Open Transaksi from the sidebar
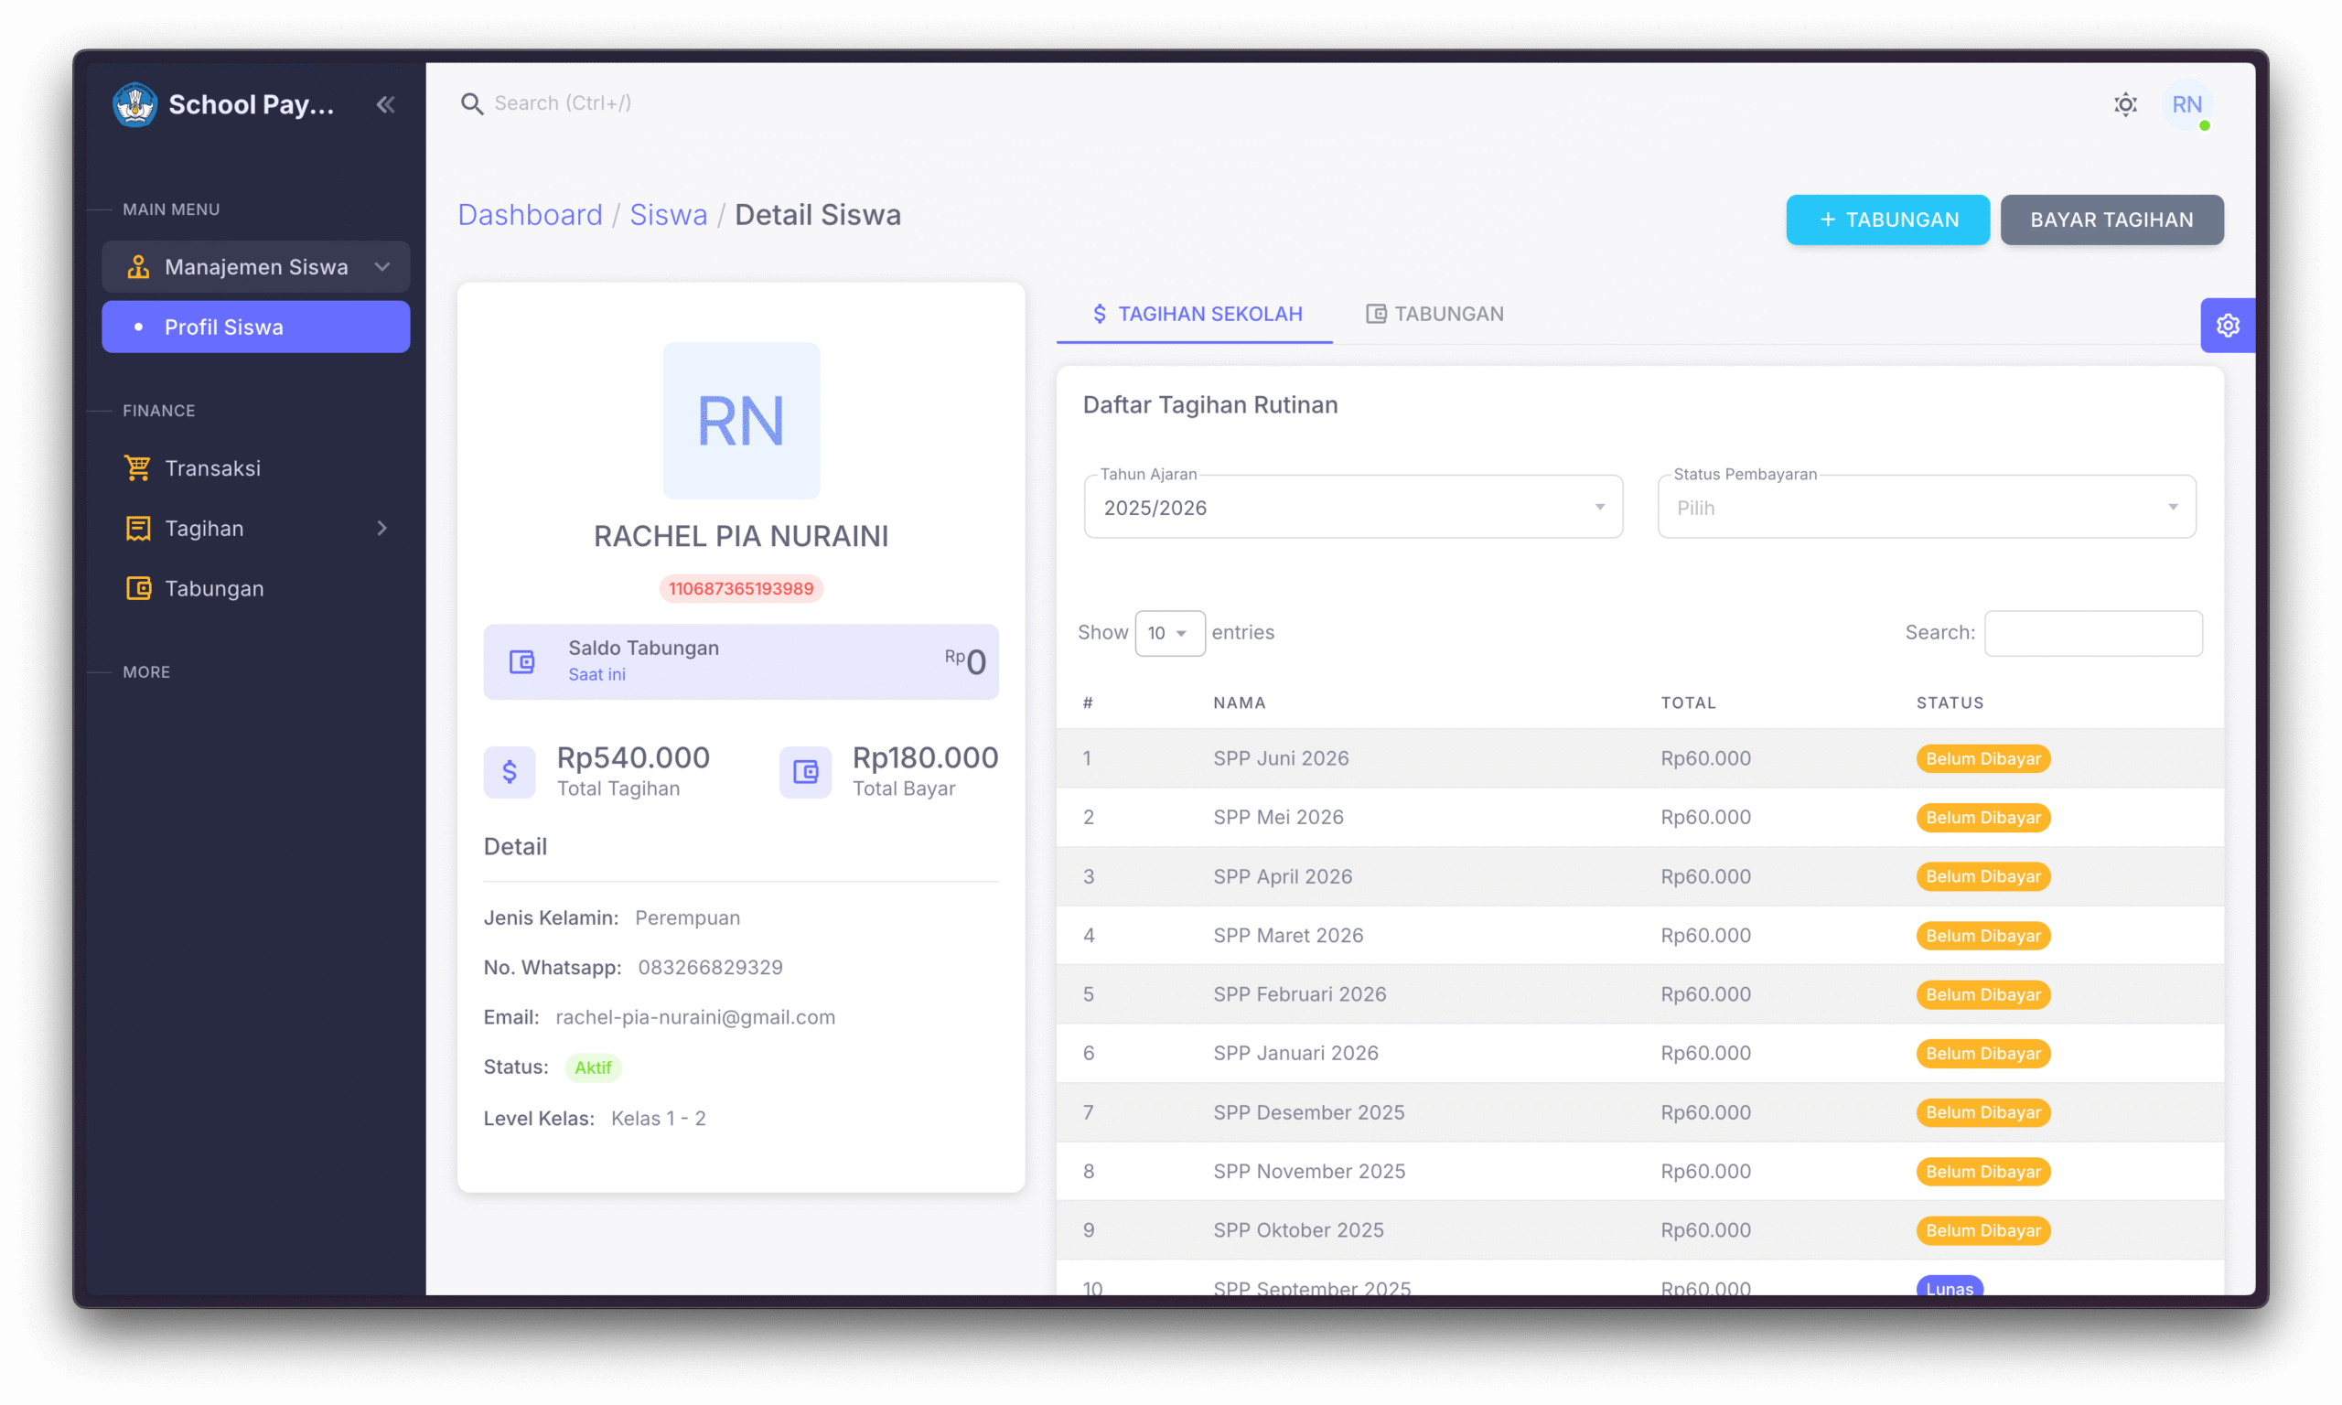The width and height of the screenshot is (2342, 1405). point(212,467)
